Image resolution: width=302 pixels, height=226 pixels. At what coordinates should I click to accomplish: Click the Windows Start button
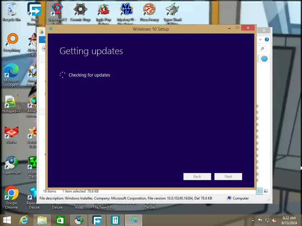[x=7, y=220]
